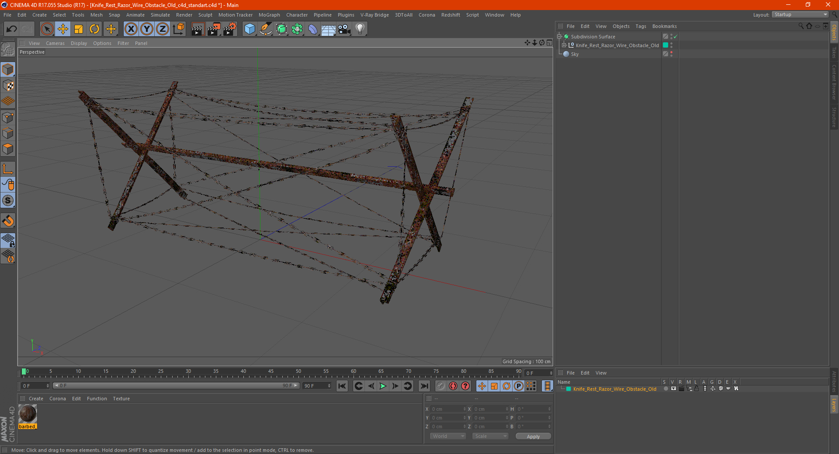Screen dimensions: 839x454
Task: Add a light object
Action: coord(360,29)
